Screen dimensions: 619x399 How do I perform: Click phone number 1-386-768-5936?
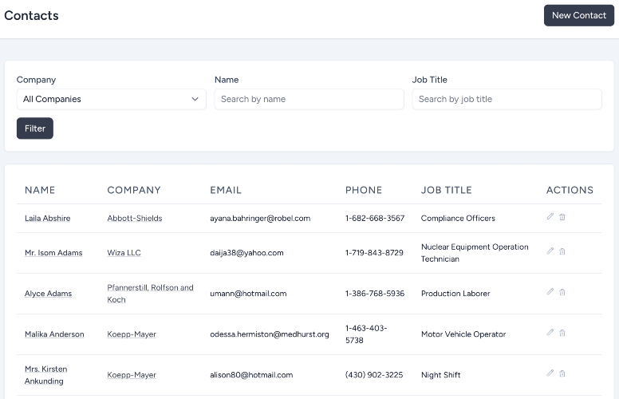click(x=375, y=294)
